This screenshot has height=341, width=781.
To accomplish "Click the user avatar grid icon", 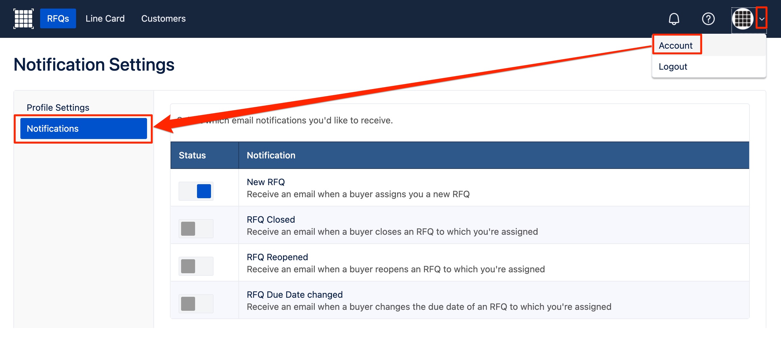I will pos(742,19).
